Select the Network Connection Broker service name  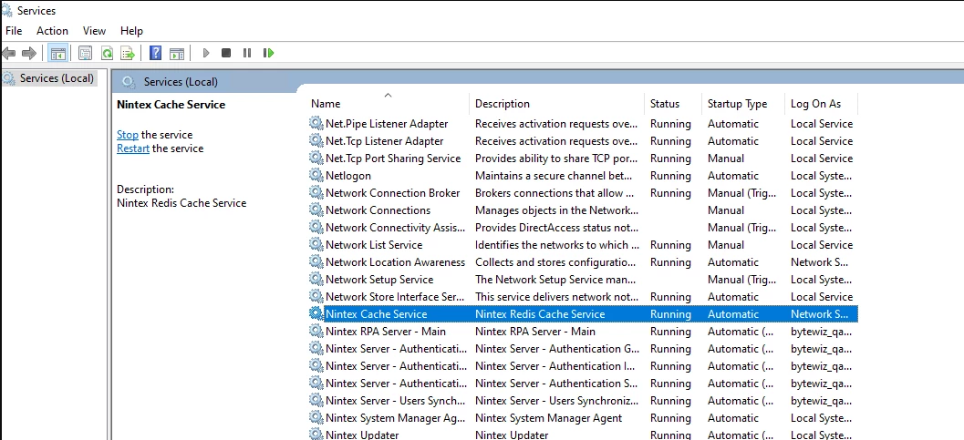pos(392,193)
